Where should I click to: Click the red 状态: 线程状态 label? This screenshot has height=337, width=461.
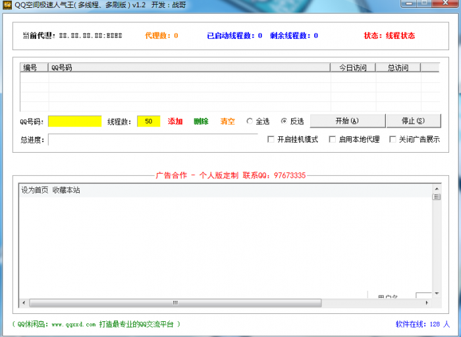tap(389, 36)
